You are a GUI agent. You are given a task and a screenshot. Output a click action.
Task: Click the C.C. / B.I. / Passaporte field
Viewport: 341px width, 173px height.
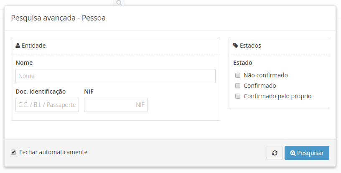tap(47, 105)
